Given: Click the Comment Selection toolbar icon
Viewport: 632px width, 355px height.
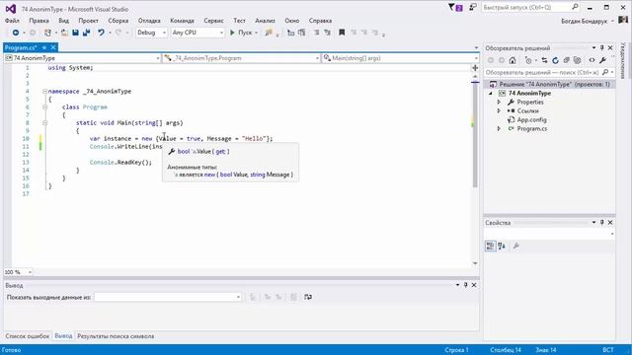Looking at the screenshot, I should tap(316, 33).
